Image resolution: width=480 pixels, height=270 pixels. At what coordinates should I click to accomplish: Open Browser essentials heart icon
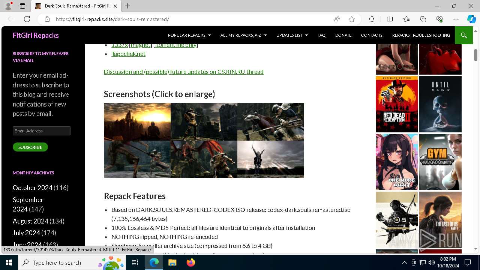click(439, 19)
